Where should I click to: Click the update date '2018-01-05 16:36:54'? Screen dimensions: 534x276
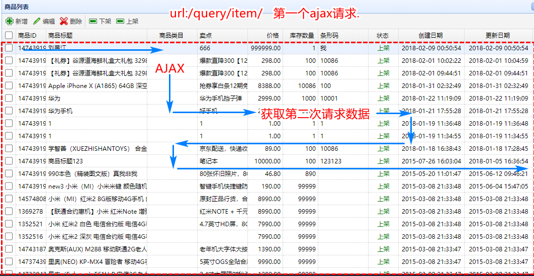coord(499,161)
